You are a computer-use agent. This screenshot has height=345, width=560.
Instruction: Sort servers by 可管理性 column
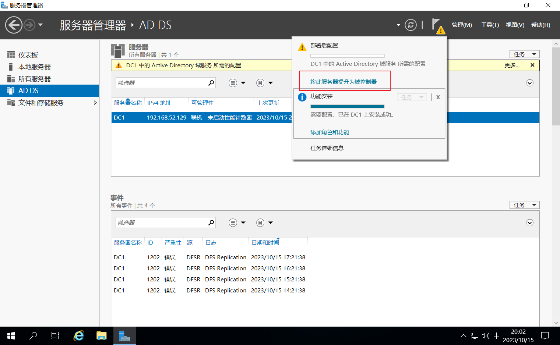202,103
